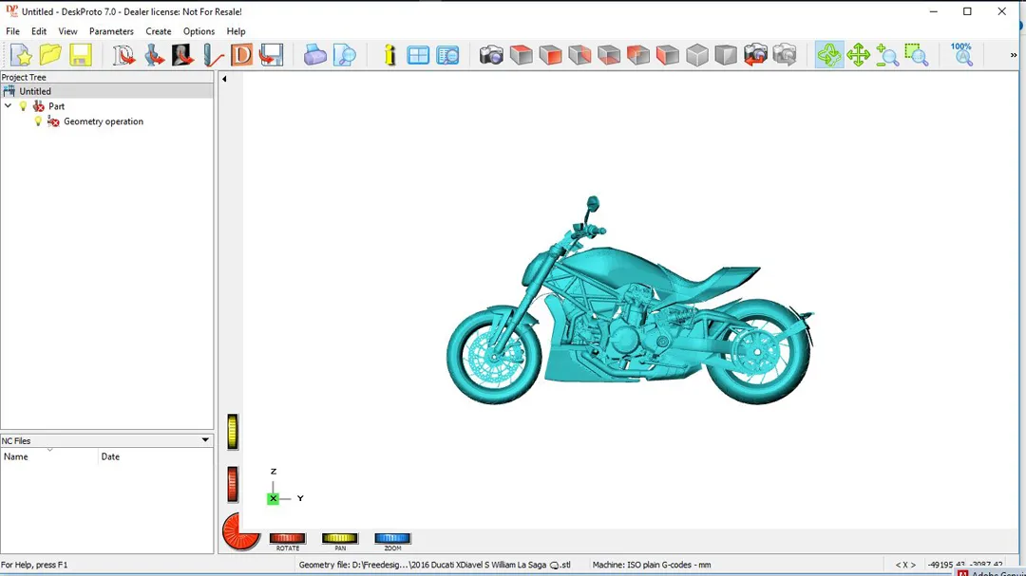Select the cube view with red top face
Screen dimensions: 1026x576
point(521,55)
